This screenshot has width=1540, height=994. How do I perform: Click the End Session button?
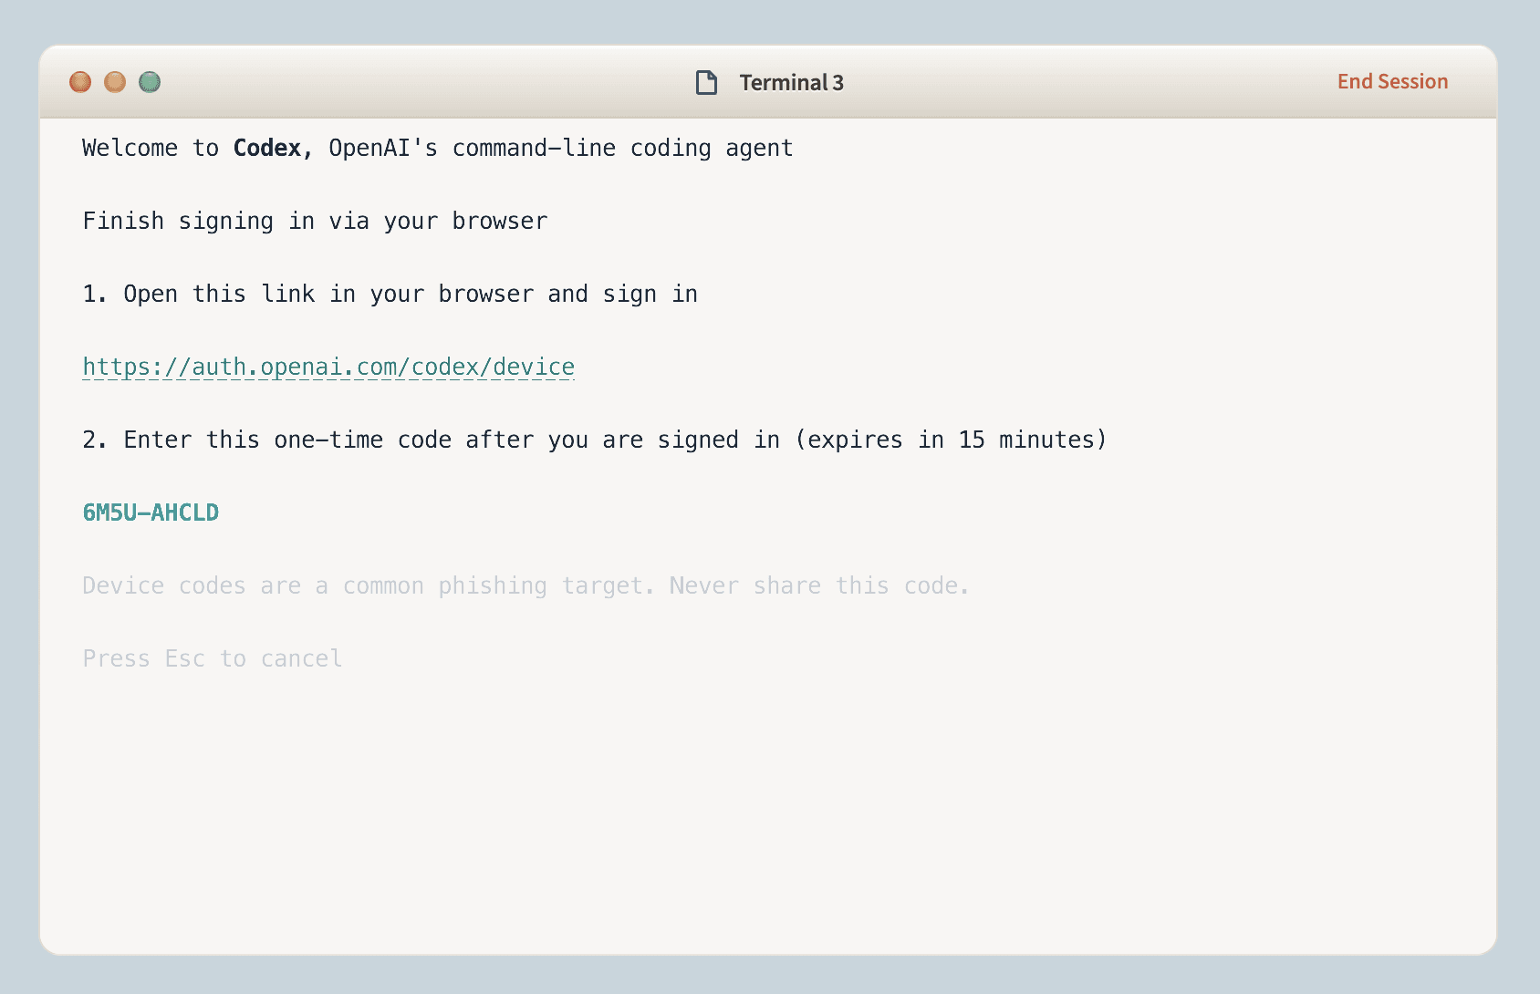[1392, 81]
